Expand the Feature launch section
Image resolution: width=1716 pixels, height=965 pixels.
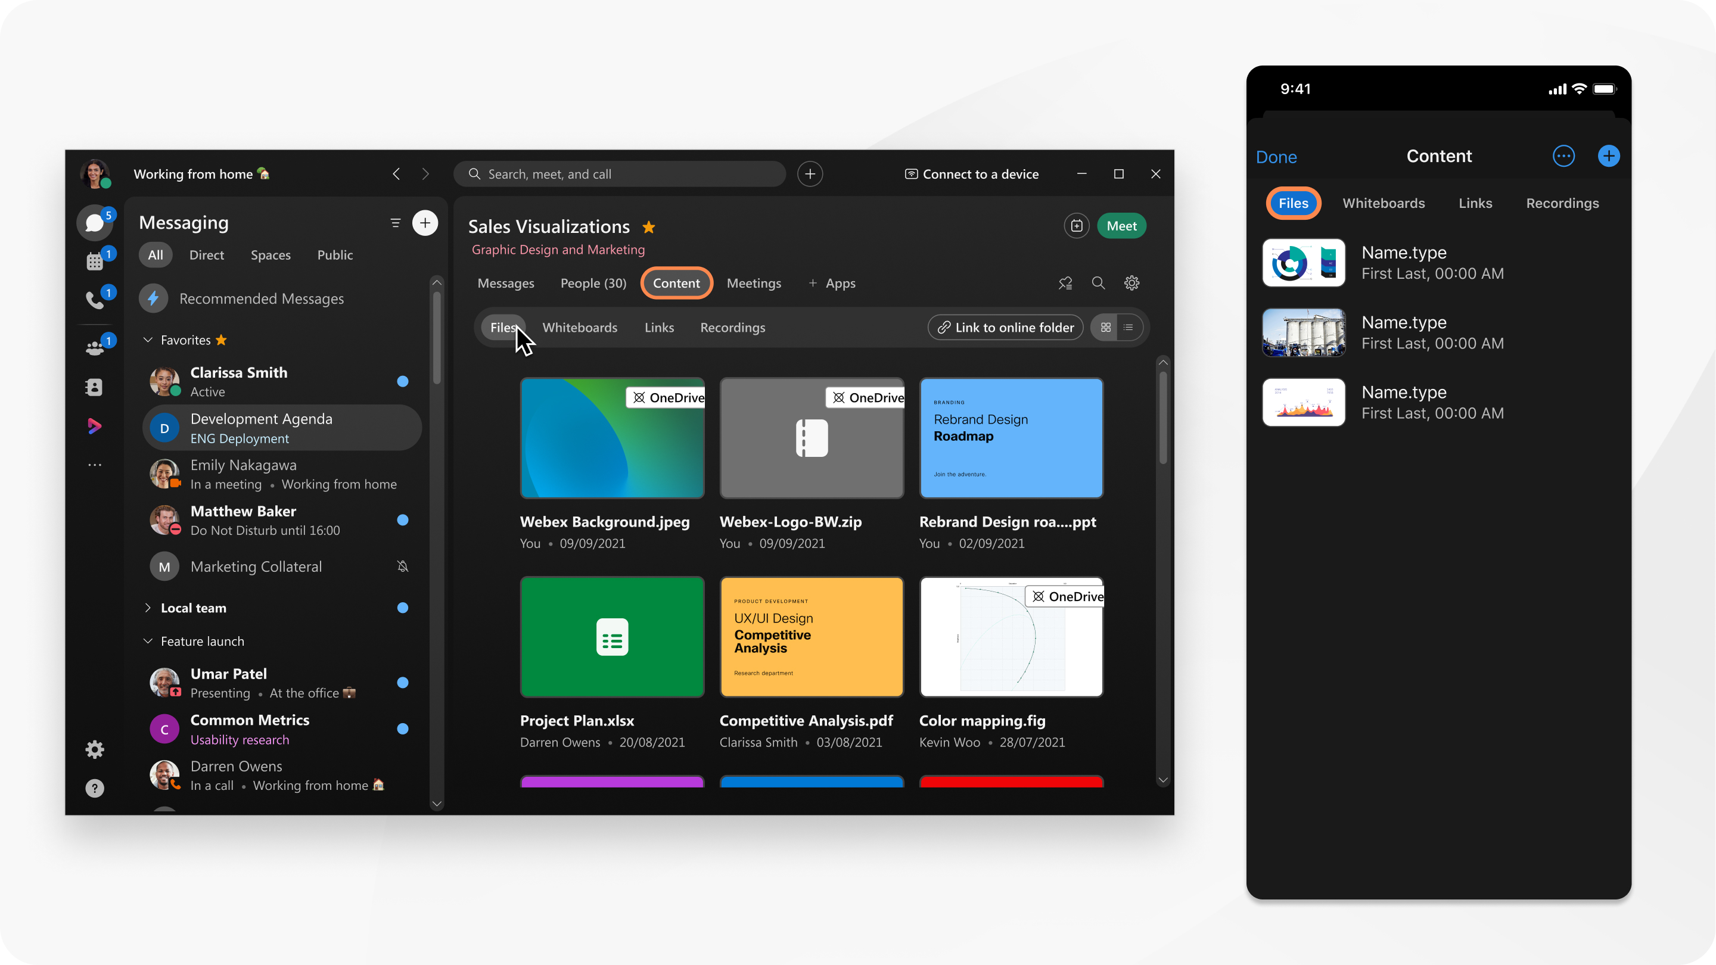coord(147,641)
